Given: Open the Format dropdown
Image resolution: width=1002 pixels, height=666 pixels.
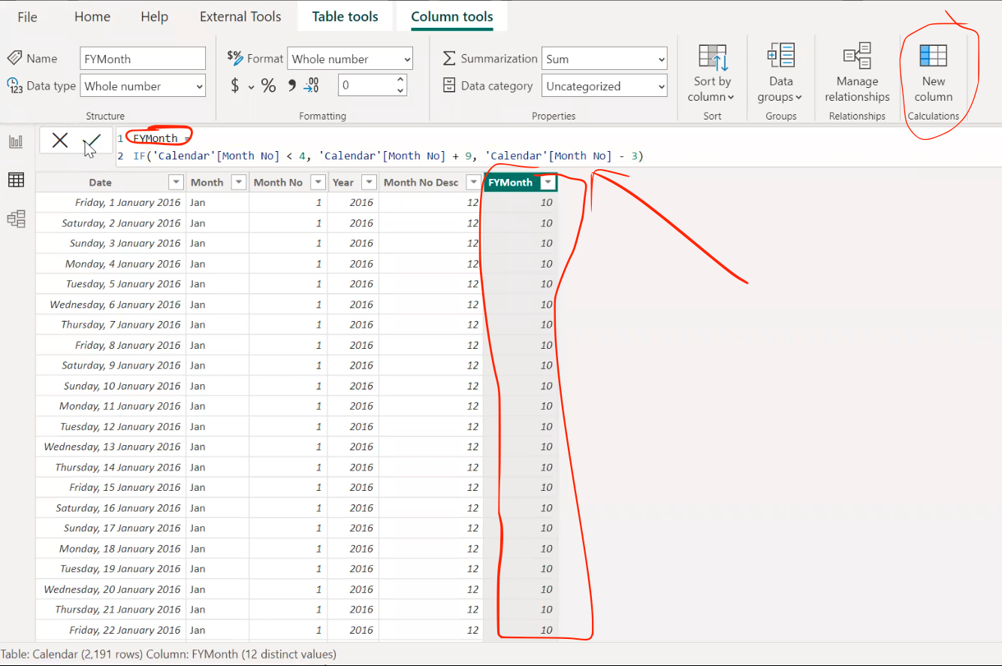Looking at the screenshot, I should tap(350, 59).
